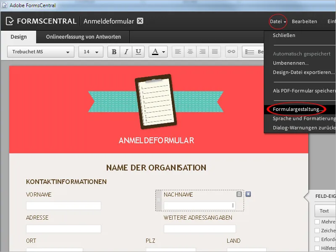336x252 pixels.
Task: Apply italic formatting
Action: pos(126,51)
